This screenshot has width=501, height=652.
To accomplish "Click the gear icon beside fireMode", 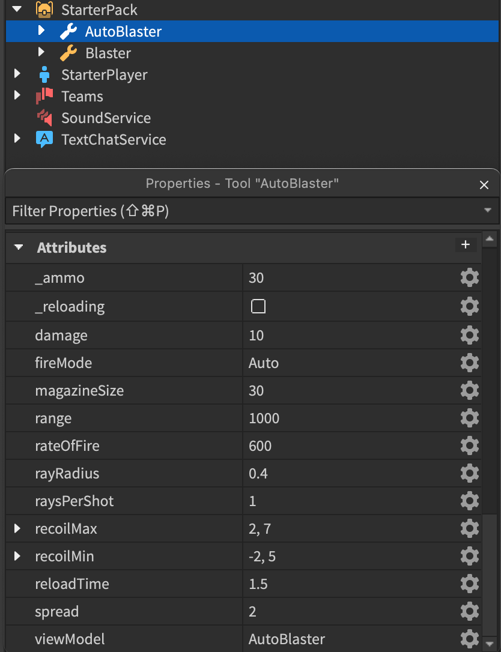I will pos(469,363).
